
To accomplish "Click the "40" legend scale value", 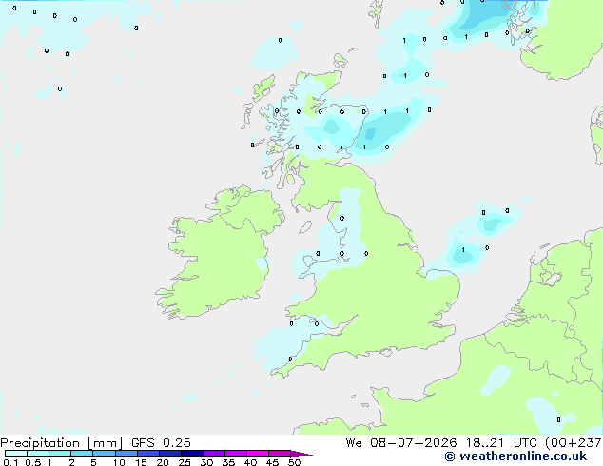I will 250,462.
